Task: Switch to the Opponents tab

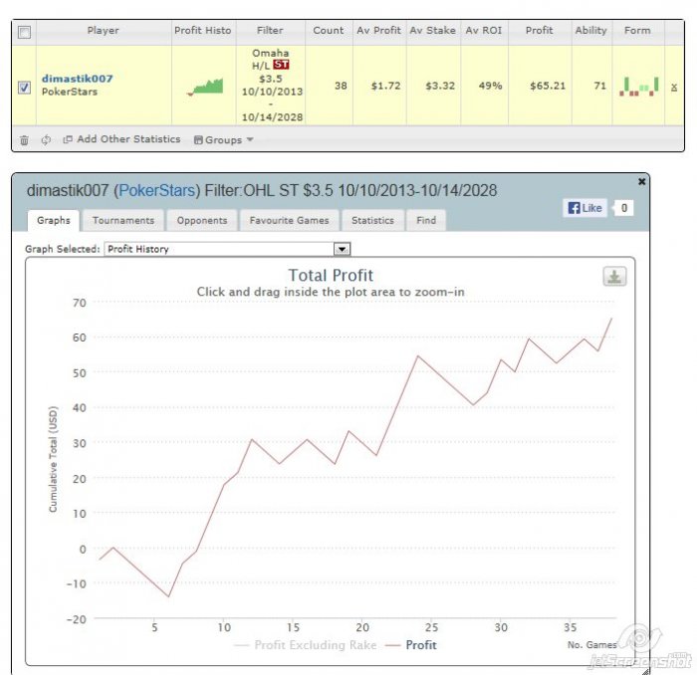Action: (202, 220)
